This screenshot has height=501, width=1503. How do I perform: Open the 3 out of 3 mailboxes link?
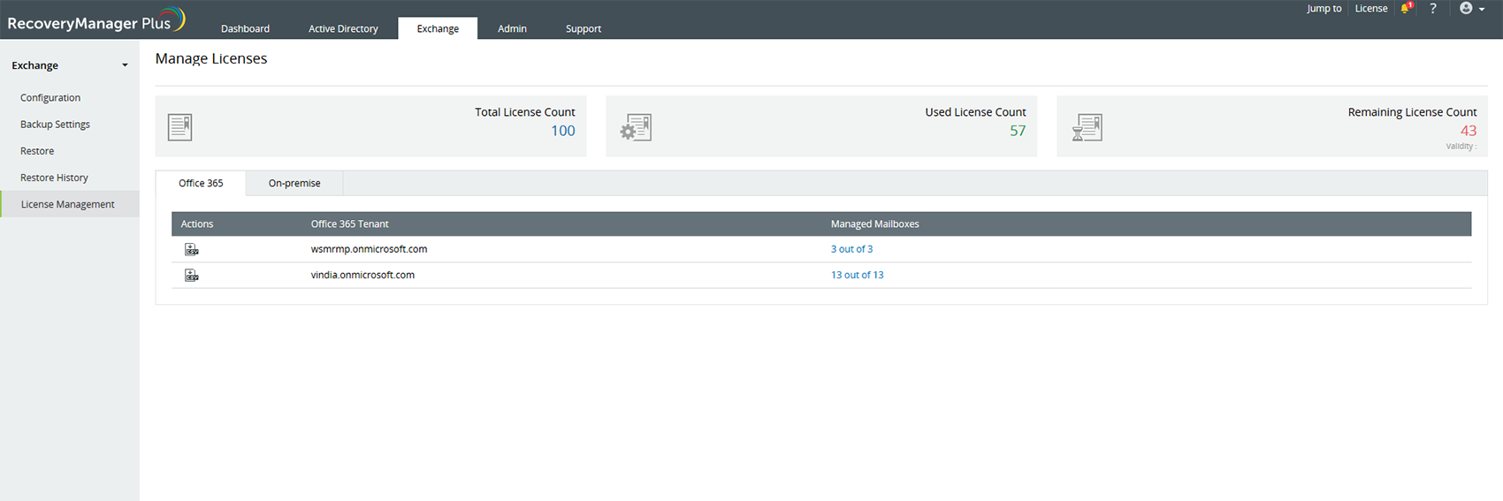(851, 249)
